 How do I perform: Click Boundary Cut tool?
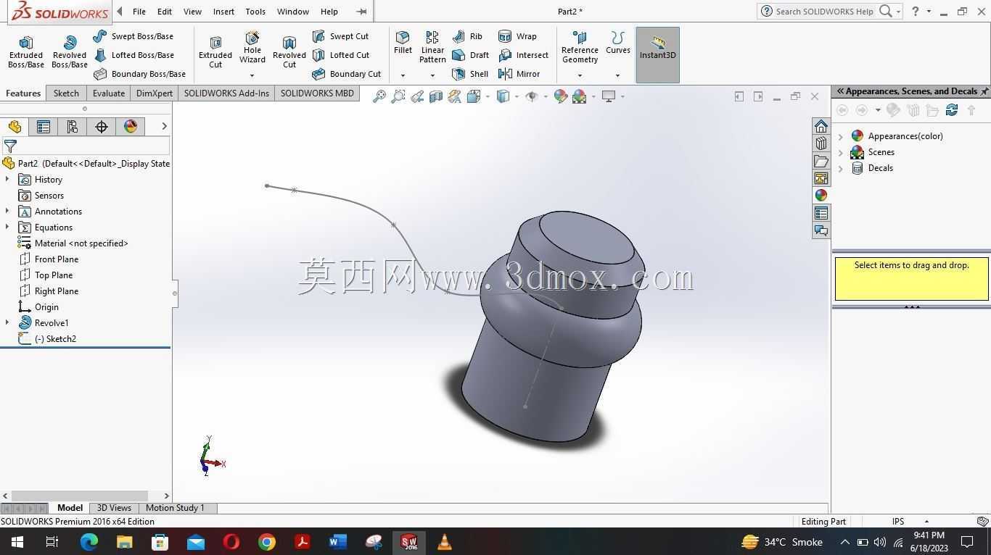pos(346,74)
